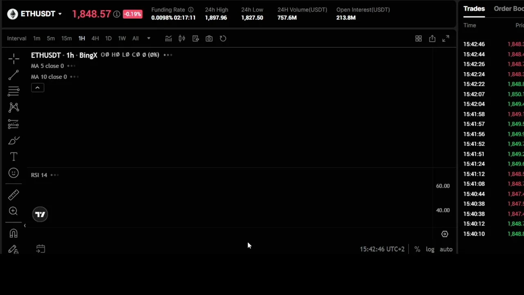Image resolution: width=524 pixels, height=295 pixels.
Task: Select the All interval option
Action: (x=136, y=39)
